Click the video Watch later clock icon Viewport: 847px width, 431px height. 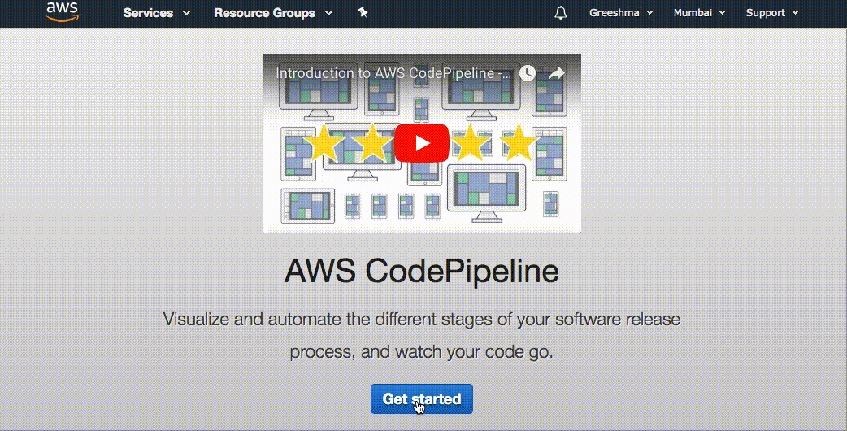click(528, 73)
